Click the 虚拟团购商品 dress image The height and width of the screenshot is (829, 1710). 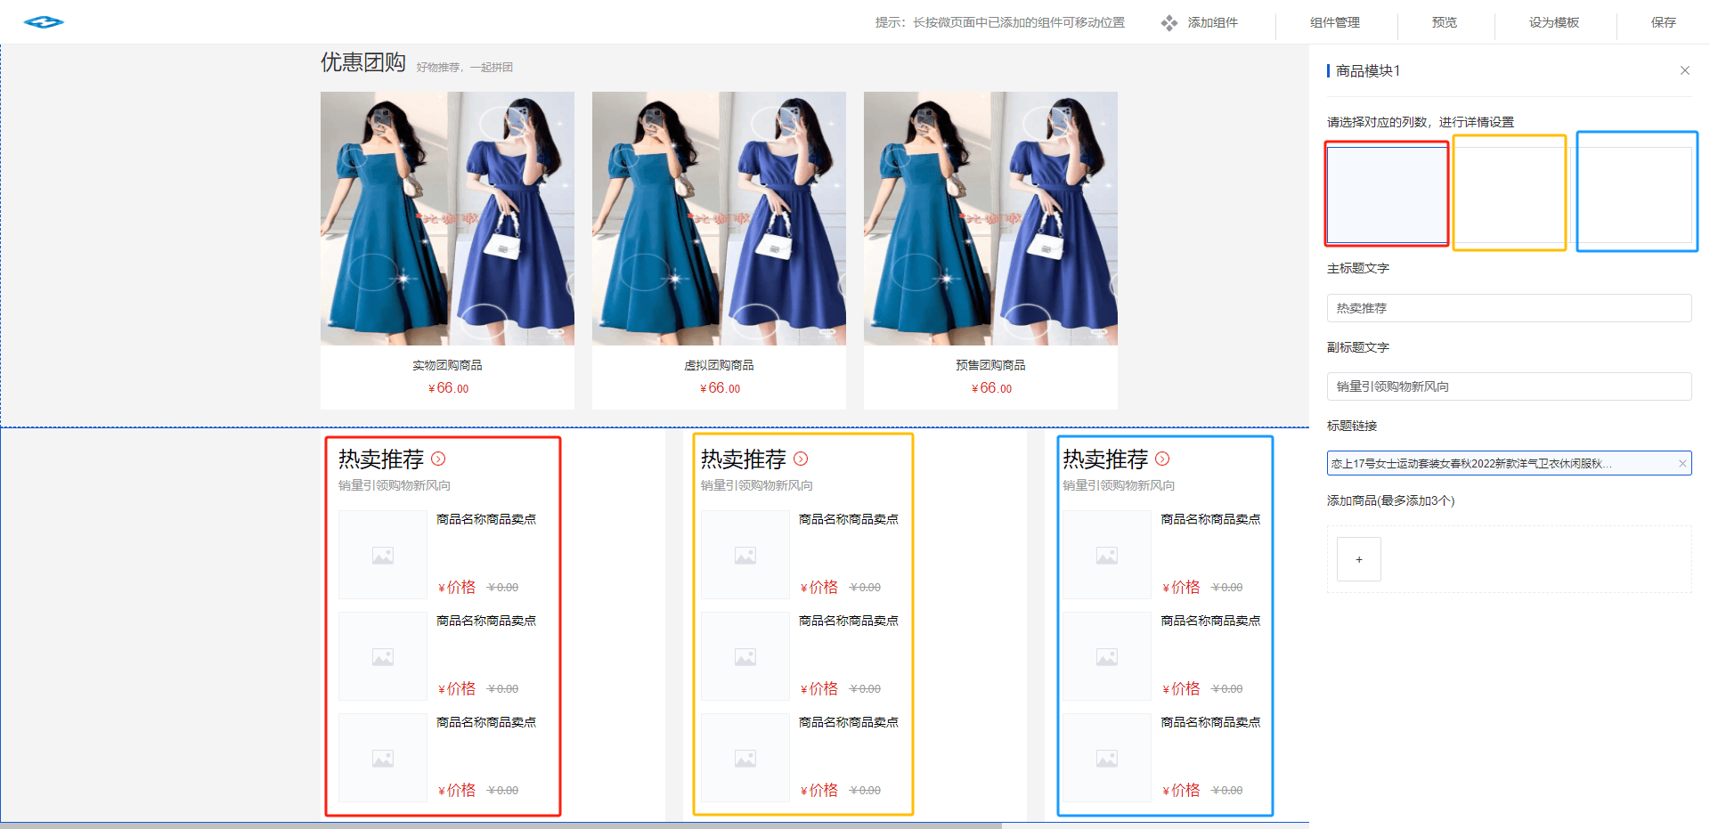coord(719,218)
